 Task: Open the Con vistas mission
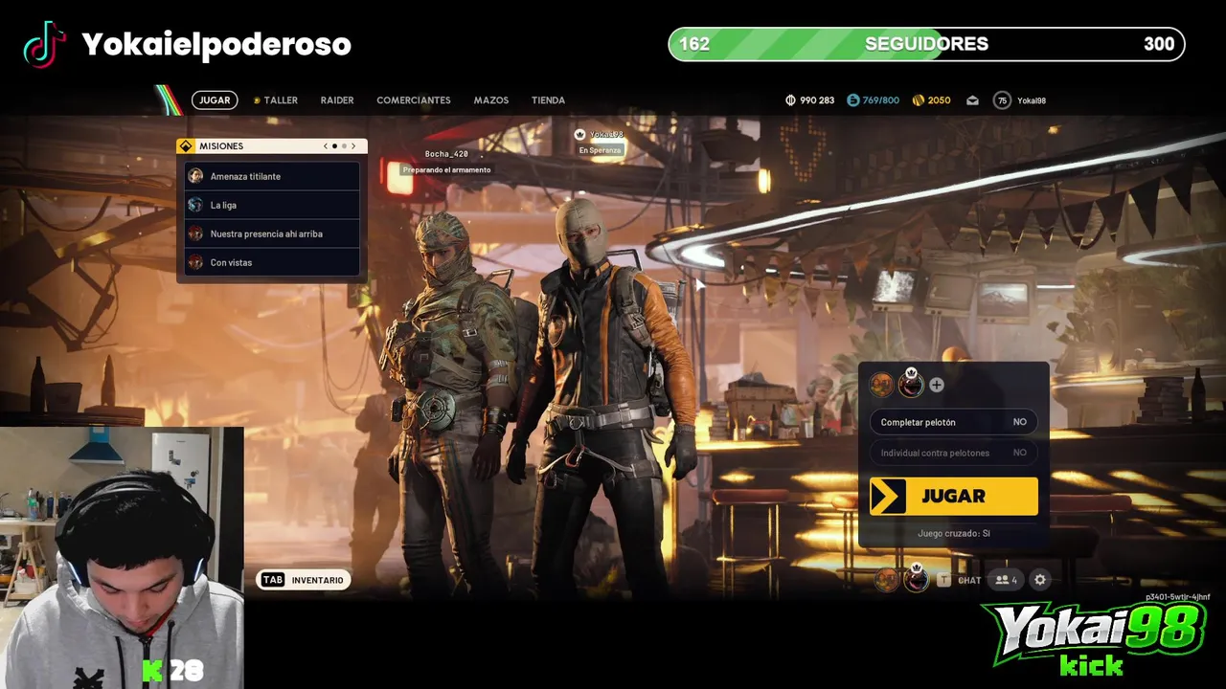[x=272, y=262]
